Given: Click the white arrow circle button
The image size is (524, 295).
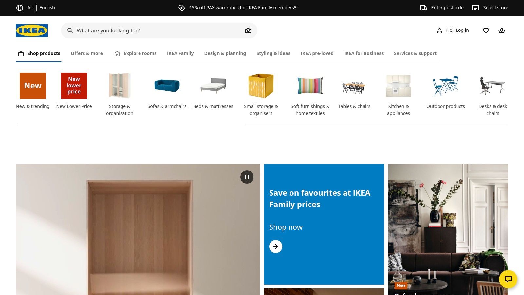Looking at the screenshot, I should [276, 246].
